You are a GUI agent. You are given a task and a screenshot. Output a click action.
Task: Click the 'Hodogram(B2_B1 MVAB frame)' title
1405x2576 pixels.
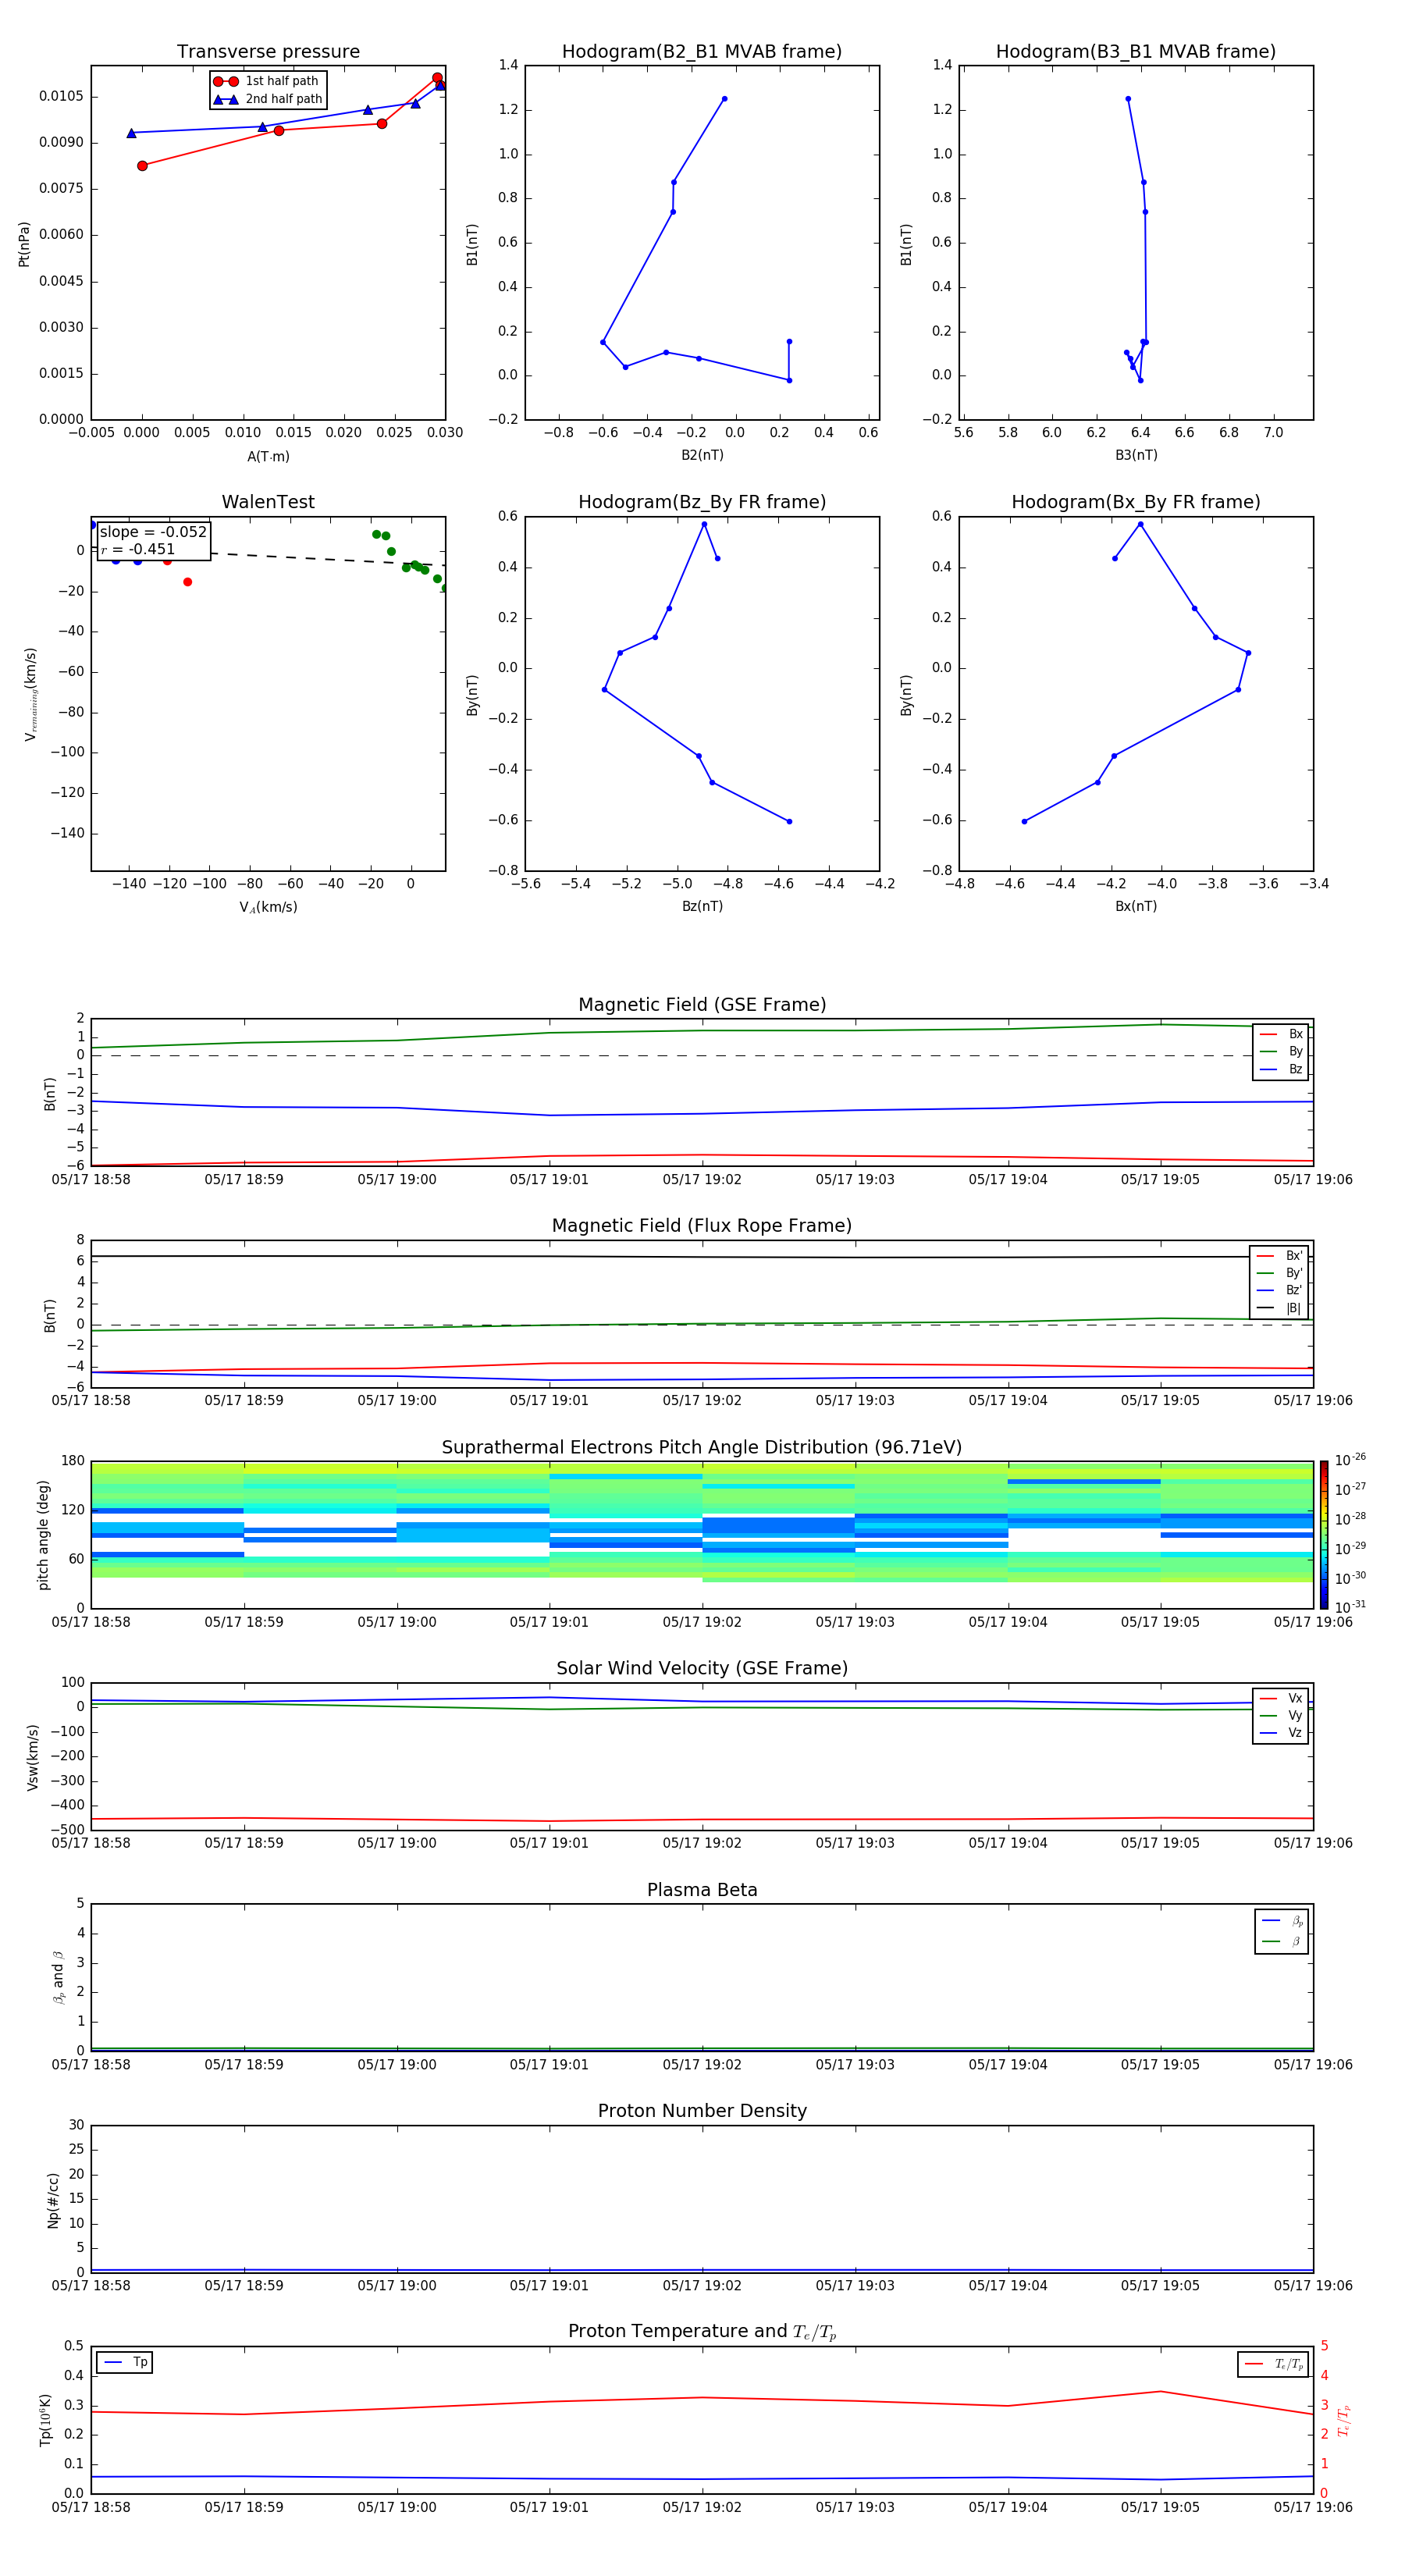click(702, 52)
